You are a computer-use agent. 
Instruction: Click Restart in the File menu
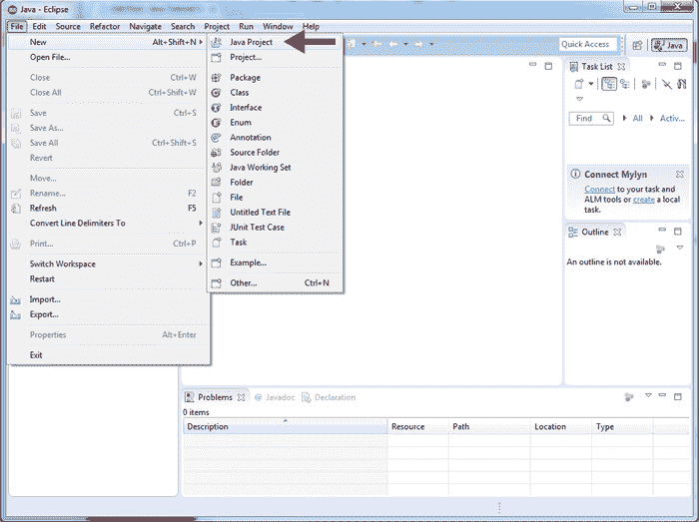pos(107,279)
